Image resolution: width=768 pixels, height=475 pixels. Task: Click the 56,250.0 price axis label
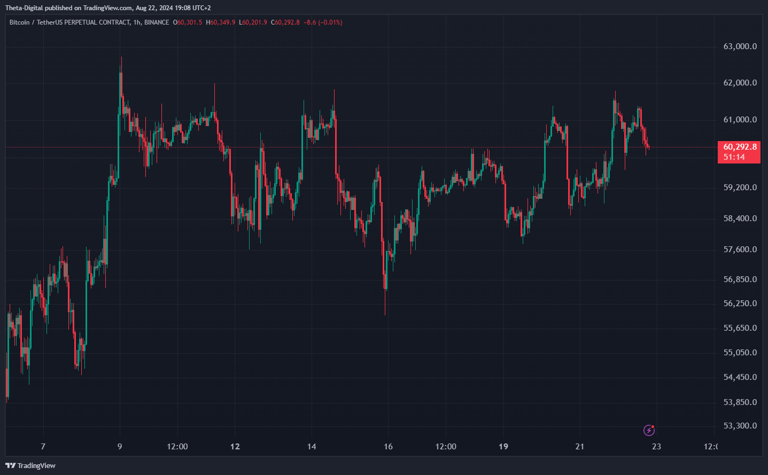click(740, 303)
